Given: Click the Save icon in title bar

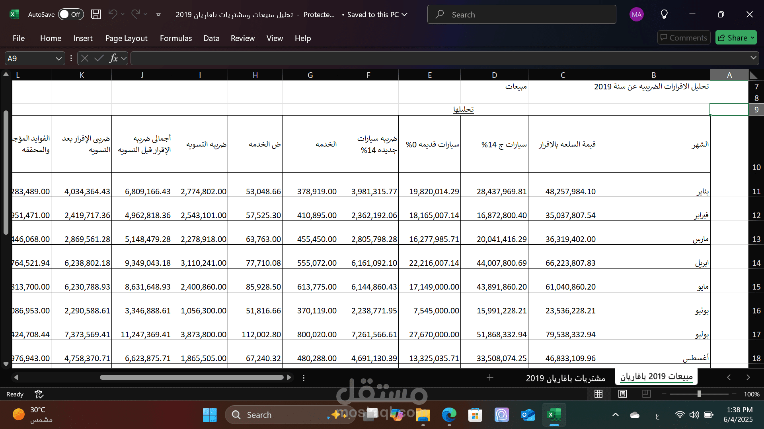Looking at the screenshot, I should [x=96, y=14].
